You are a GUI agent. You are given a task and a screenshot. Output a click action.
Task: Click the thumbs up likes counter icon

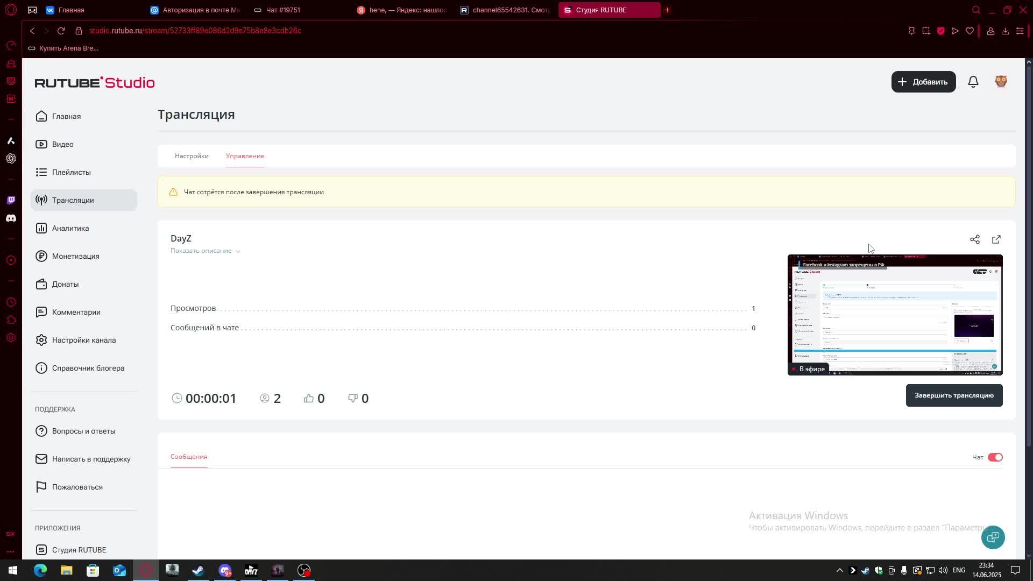[x=308, y=398]
